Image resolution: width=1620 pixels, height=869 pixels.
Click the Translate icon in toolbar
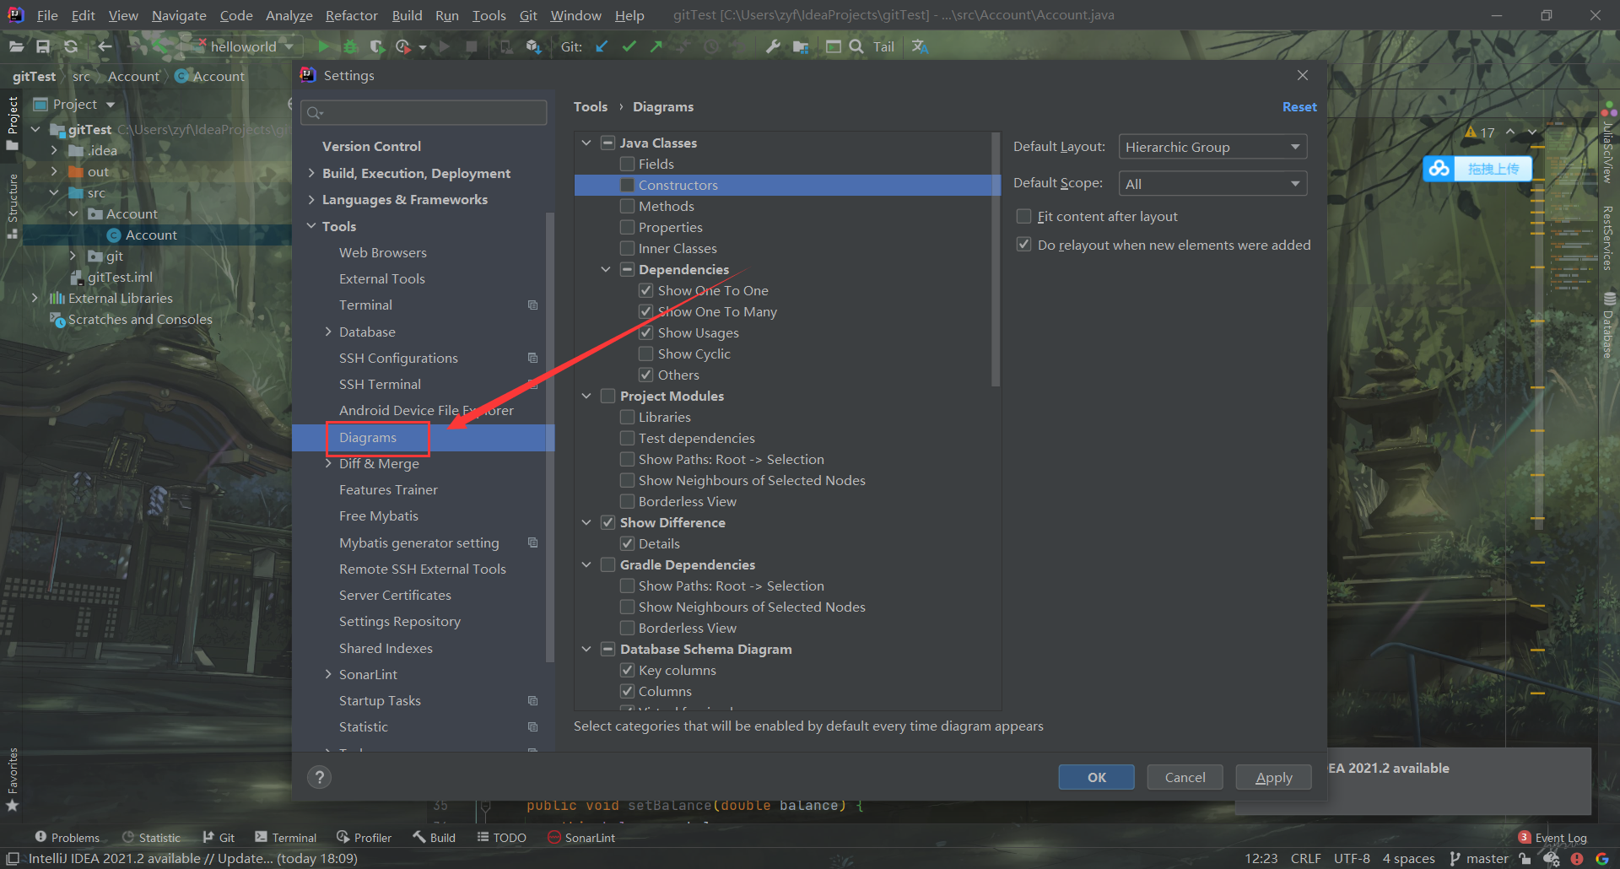coord(920,46)
